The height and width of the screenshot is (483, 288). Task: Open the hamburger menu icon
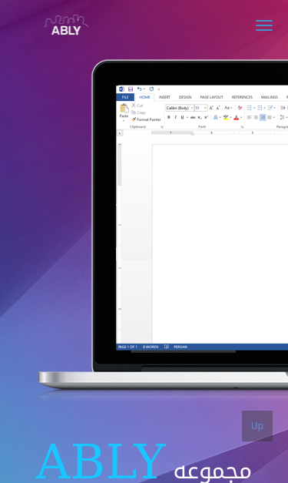pyautogui.click(x=264, y=25)
